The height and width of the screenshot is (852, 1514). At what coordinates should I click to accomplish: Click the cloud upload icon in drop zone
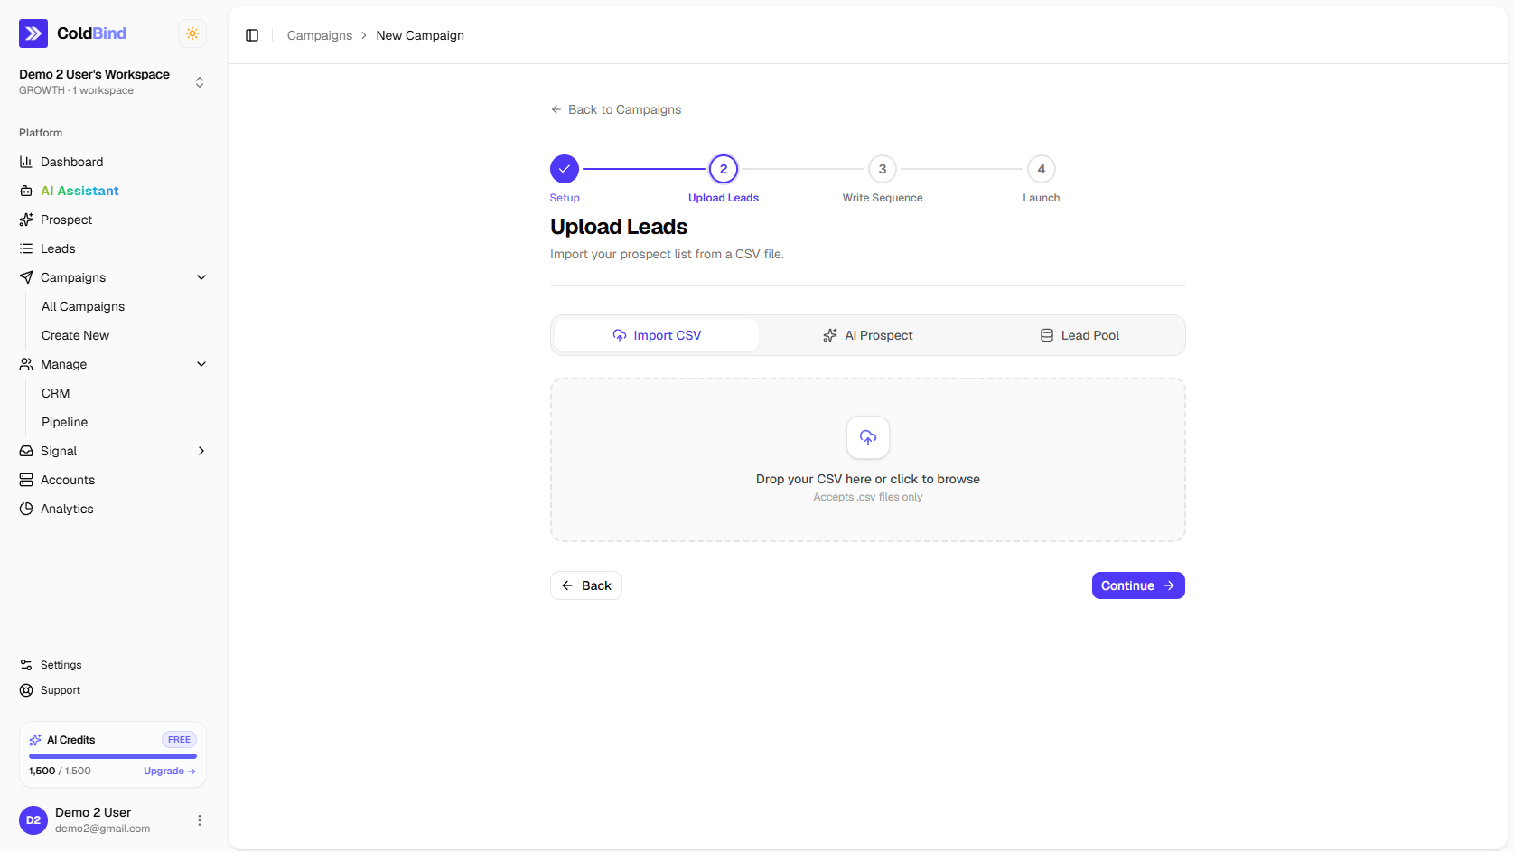(868, 437)
